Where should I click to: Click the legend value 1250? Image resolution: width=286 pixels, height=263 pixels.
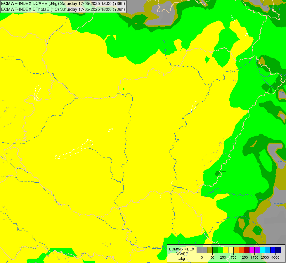pos(244,257)
